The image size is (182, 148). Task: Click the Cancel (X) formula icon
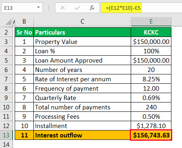(x=63, y=8)
